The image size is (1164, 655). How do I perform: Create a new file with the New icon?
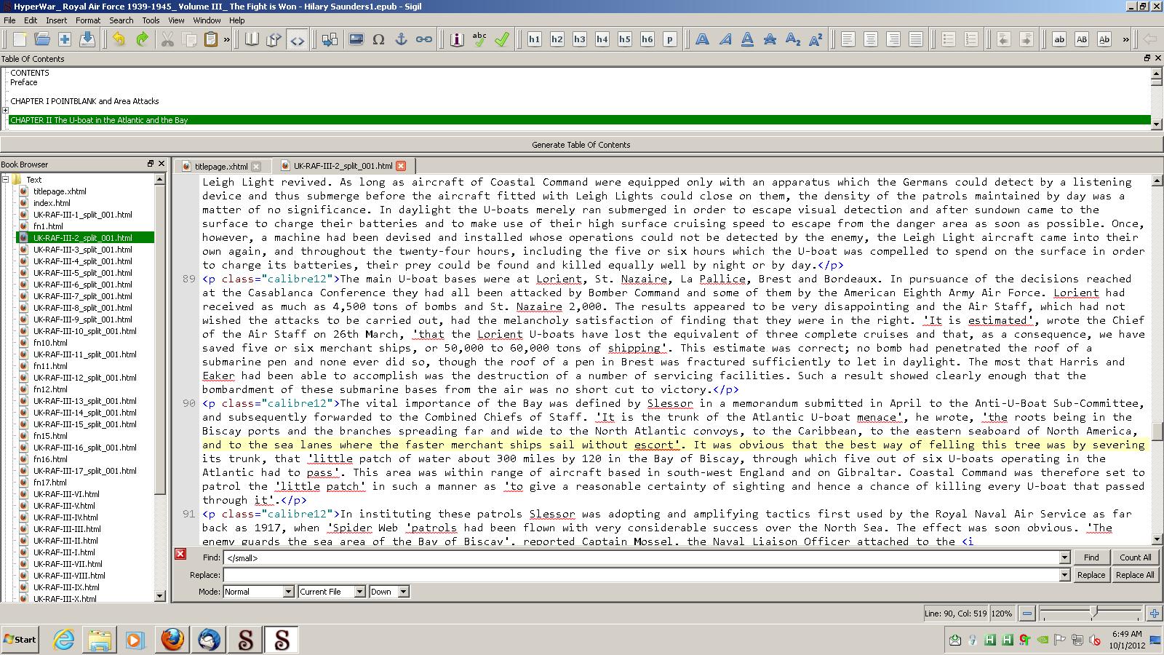coord(20,39)
